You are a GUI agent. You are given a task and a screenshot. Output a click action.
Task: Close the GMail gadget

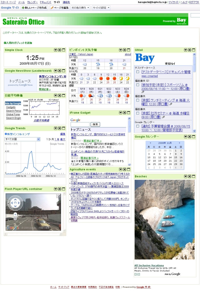pyautogui.click(x=189, y=50)
